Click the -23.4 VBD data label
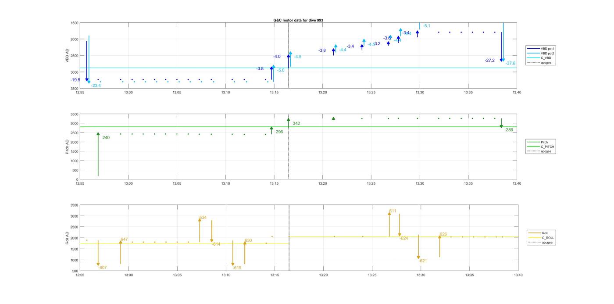 tap(96, 86)
